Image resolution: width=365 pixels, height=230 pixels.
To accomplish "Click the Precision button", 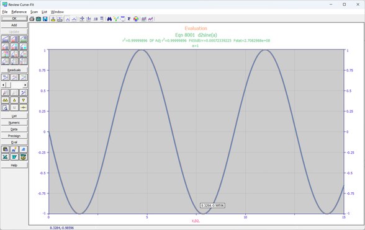I will tap(14, 136).
